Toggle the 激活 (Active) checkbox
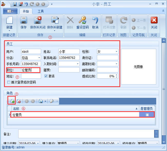This screenshot has height=151, width=167. (46, 76)
